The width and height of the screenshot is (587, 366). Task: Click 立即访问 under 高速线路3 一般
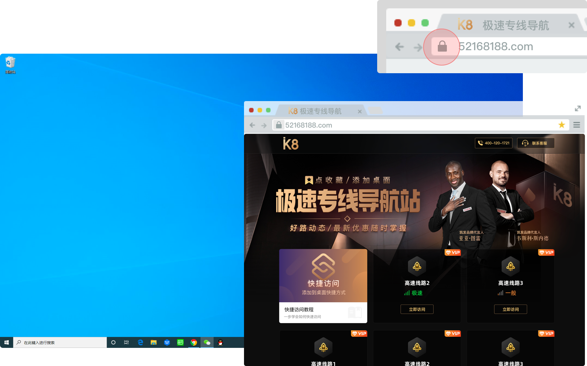(x=510, y=309)
